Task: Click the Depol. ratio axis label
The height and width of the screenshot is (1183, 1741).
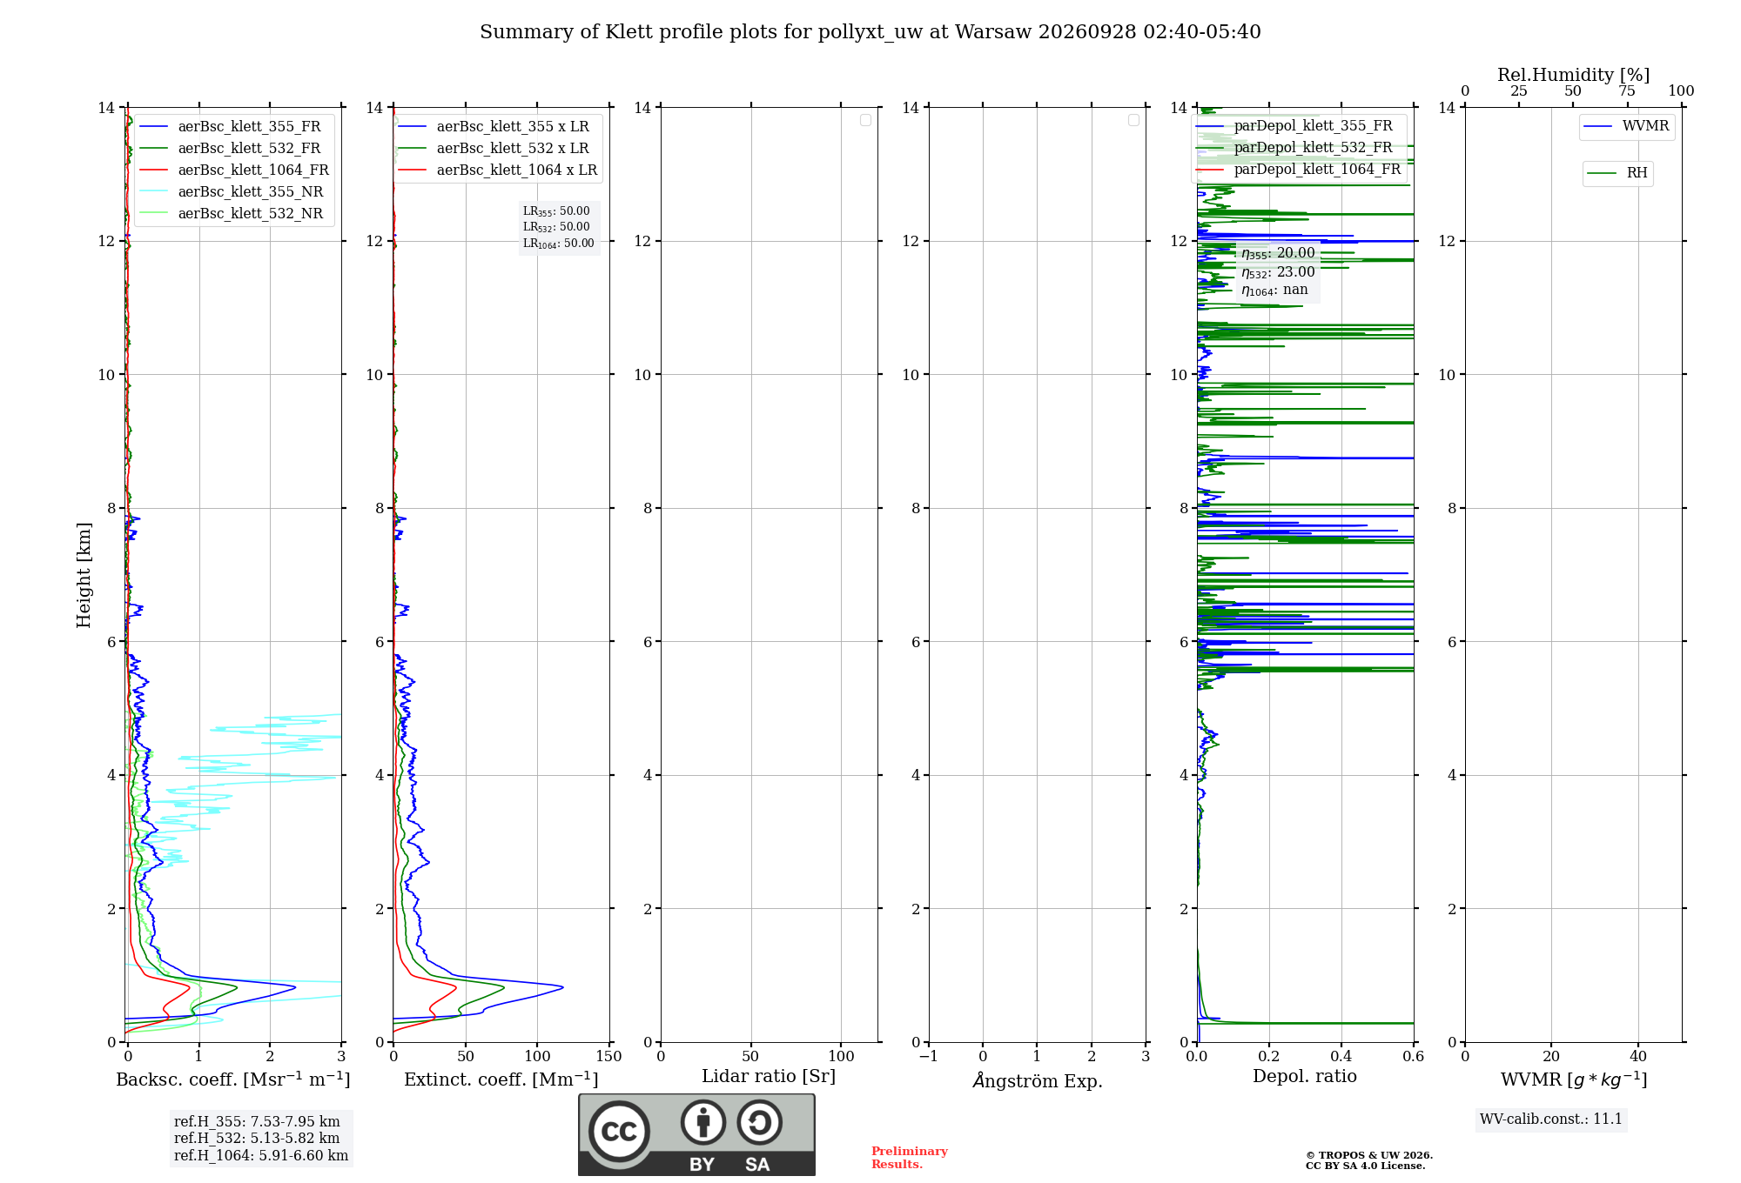Action: (1305, 1077)
